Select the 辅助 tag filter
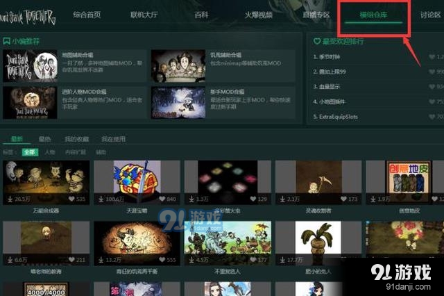This screenshot has width=444, height=296. pos(101,152)
